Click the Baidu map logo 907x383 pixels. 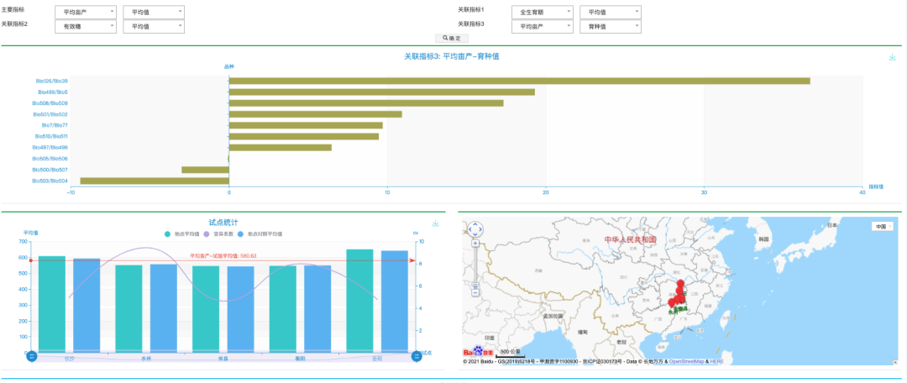(x=478, y=352)
